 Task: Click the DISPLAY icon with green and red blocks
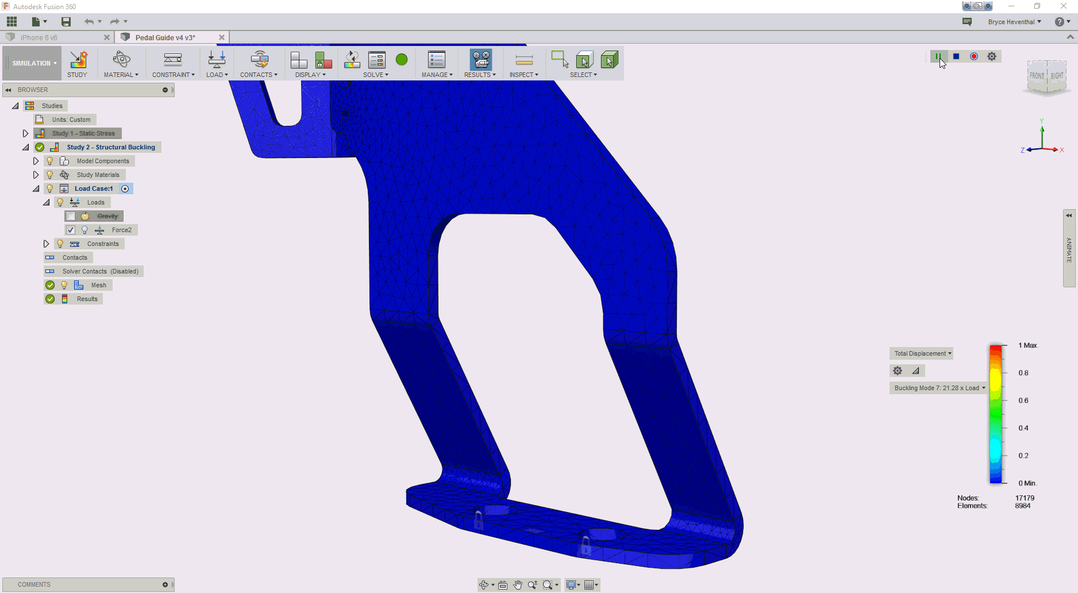pyautogui.click(x=324, y=60)
